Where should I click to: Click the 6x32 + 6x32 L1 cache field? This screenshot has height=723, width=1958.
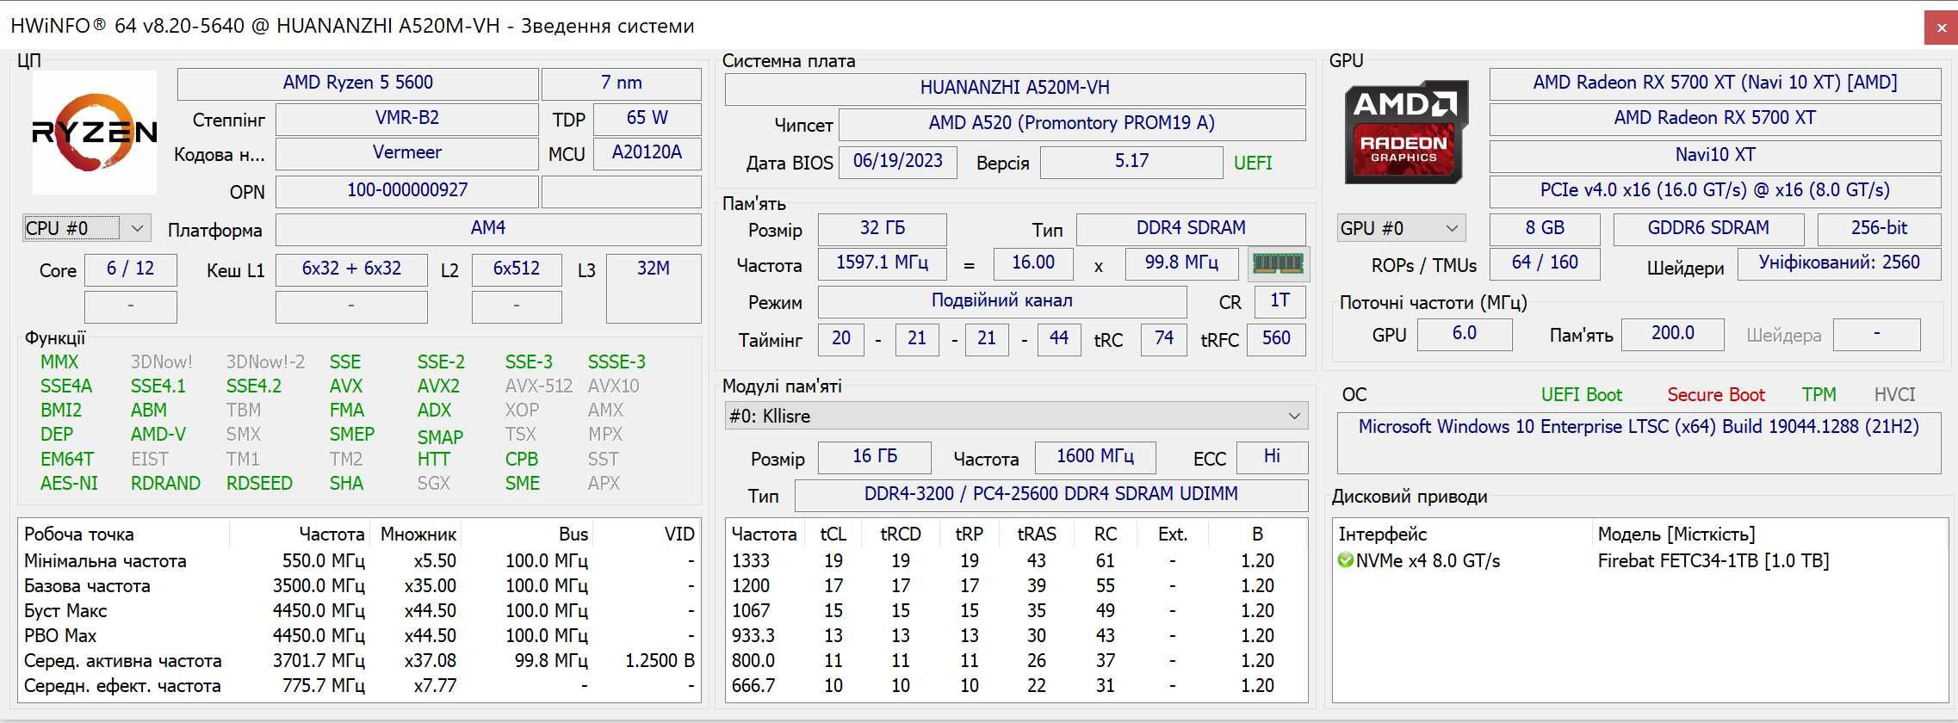[x=351, y=269]
